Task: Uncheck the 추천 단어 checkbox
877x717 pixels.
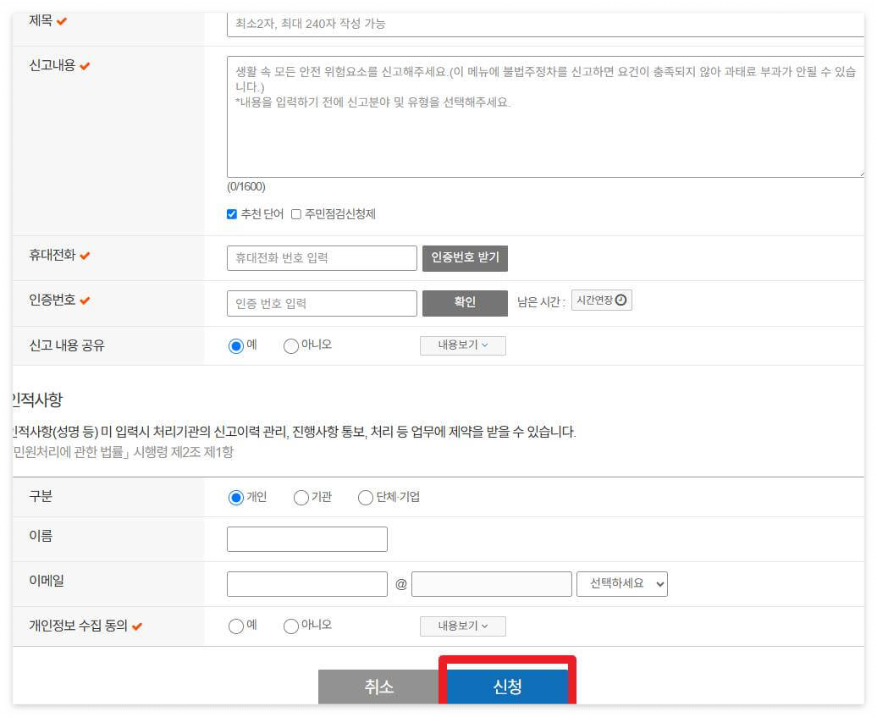Action: coord(232,214)
